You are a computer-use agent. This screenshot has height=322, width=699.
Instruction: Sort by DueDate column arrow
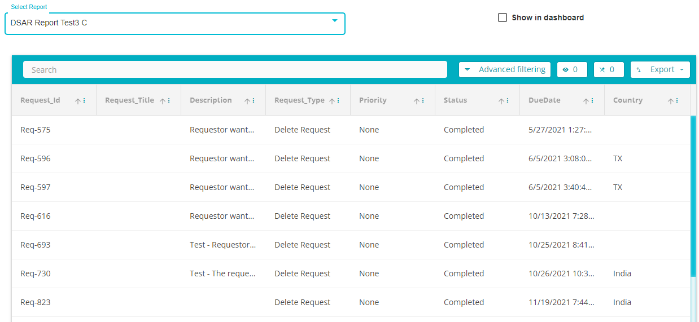coord(586,101)
